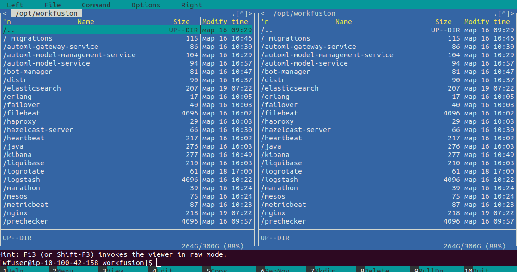Image resolution: width=517 pixels, height=272 pixels.
Task: Select /nginx in left panel
Action: (x=128, y=213)
